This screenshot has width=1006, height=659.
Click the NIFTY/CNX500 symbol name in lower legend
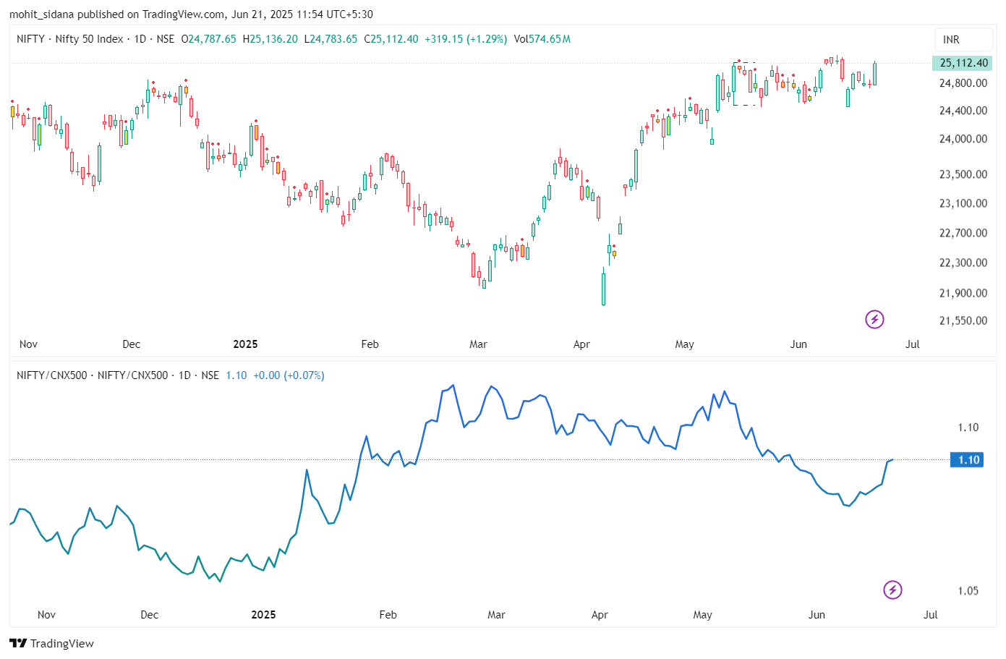click(x=51, y=375)
